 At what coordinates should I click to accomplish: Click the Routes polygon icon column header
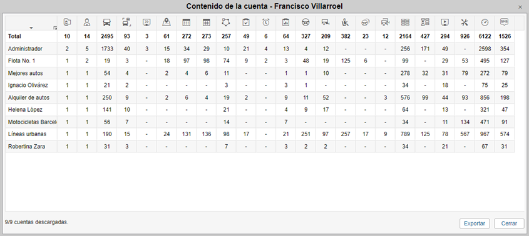pyautogui.click(x=226, y=22)
